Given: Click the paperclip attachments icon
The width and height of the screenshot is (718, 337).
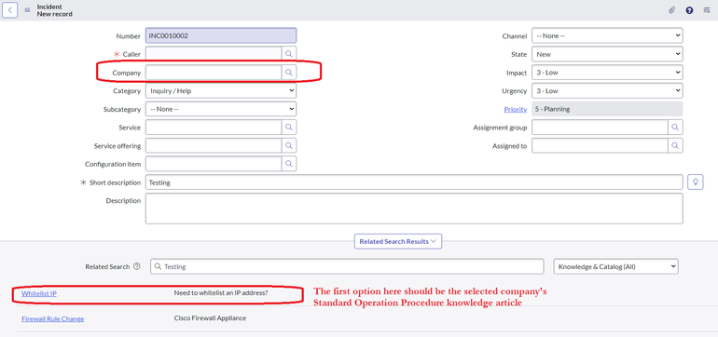Looking at the screenshot, I should tap(671, 10).
